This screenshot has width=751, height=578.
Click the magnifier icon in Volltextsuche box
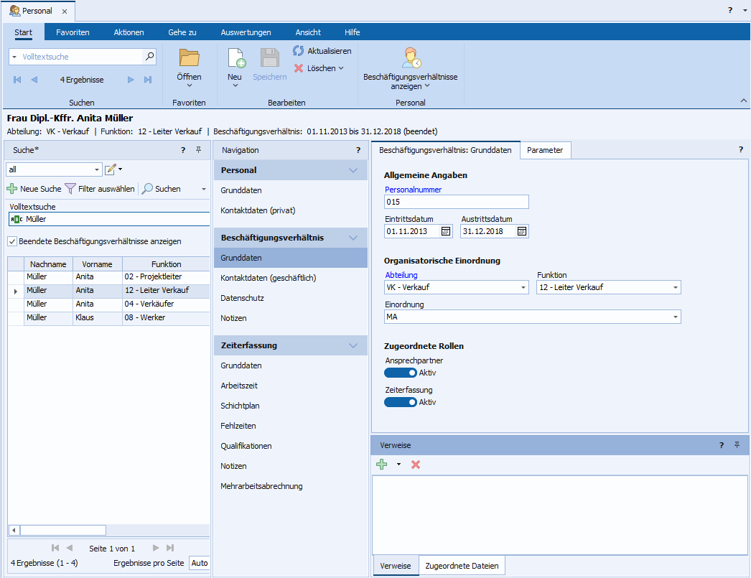149,56
